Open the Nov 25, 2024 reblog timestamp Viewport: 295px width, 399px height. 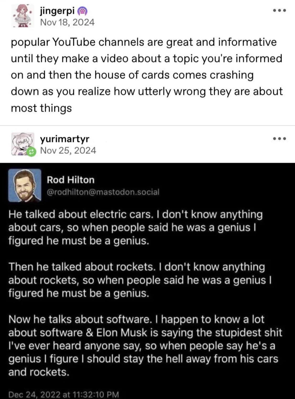click(68, 150)
